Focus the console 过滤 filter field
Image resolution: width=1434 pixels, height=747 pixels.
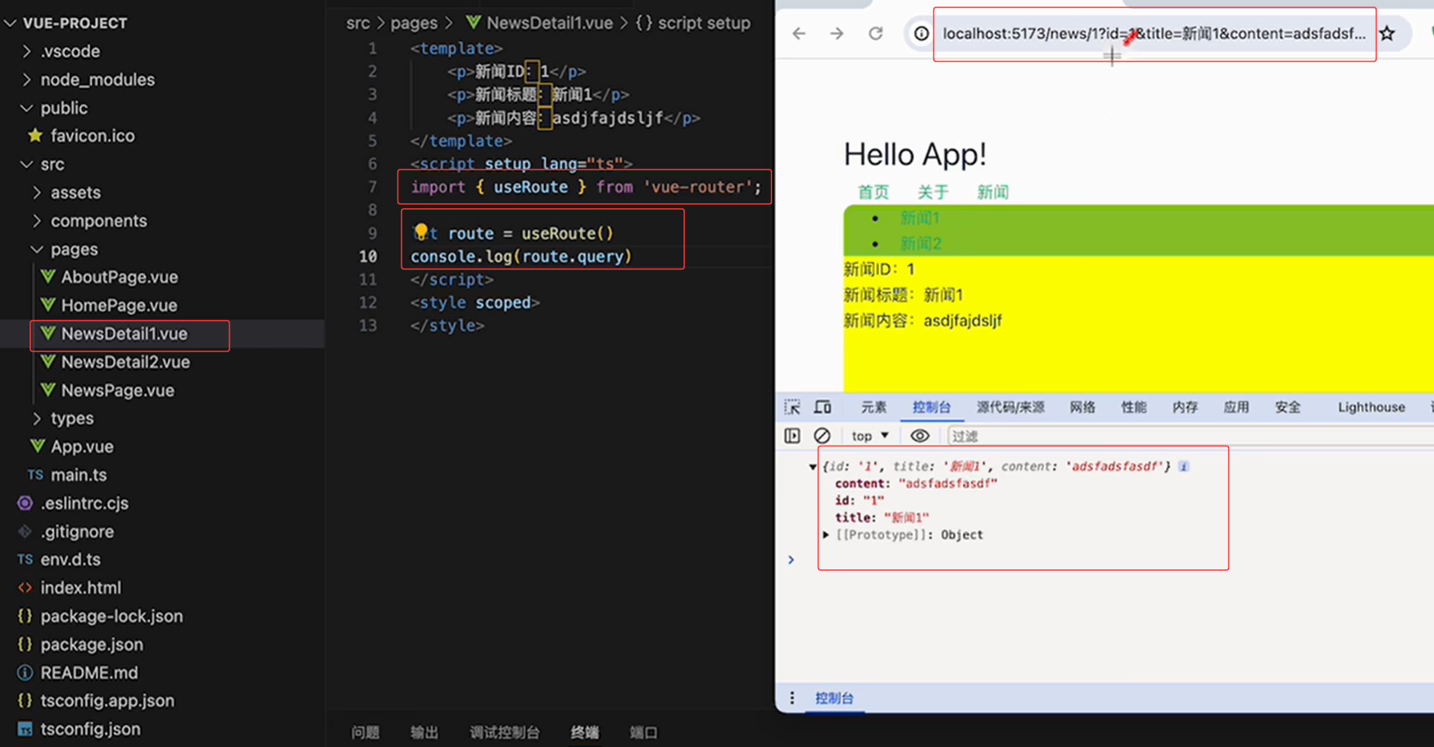1191,436
